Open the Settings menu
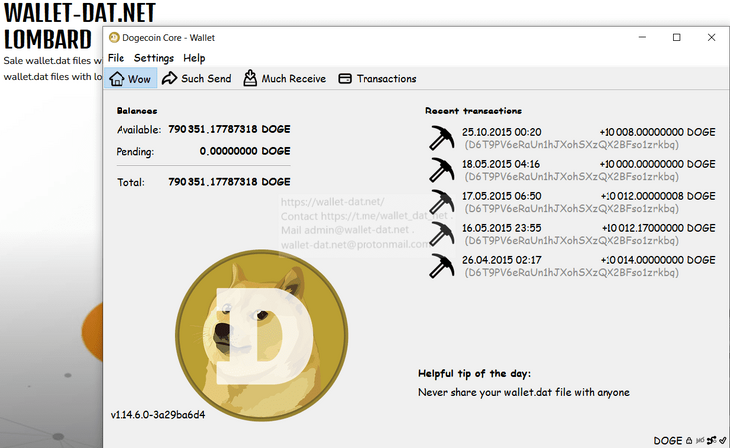This screenshot has height=448, width=730. point(154,58)
